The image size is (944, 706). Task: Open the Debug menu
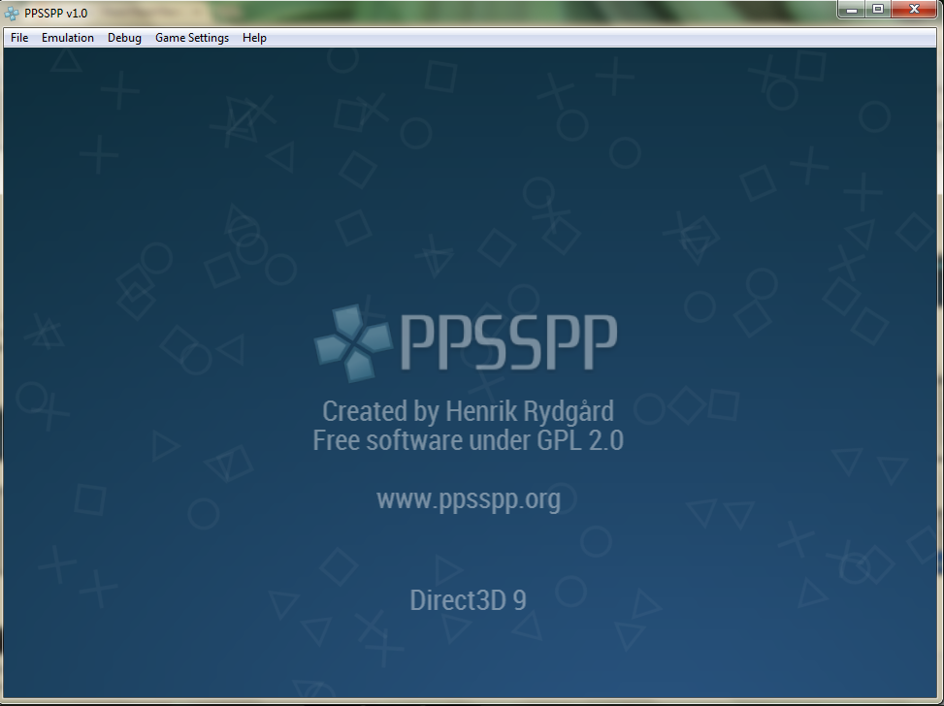tap(124, 37)
